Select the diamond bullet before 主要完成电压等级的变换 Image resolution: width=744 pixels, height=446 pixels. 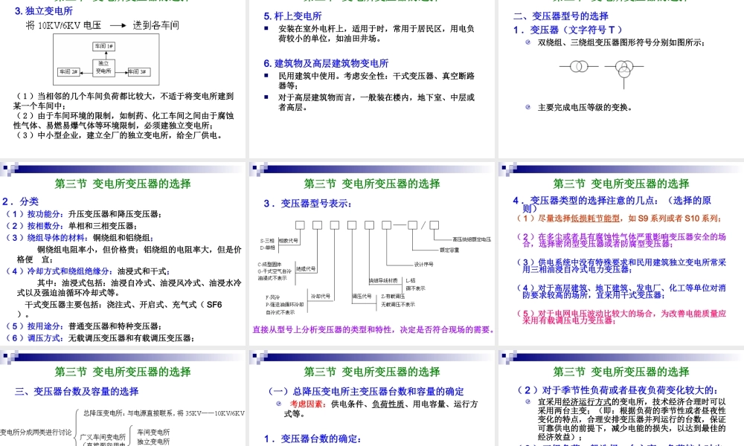tap(528, 106)
